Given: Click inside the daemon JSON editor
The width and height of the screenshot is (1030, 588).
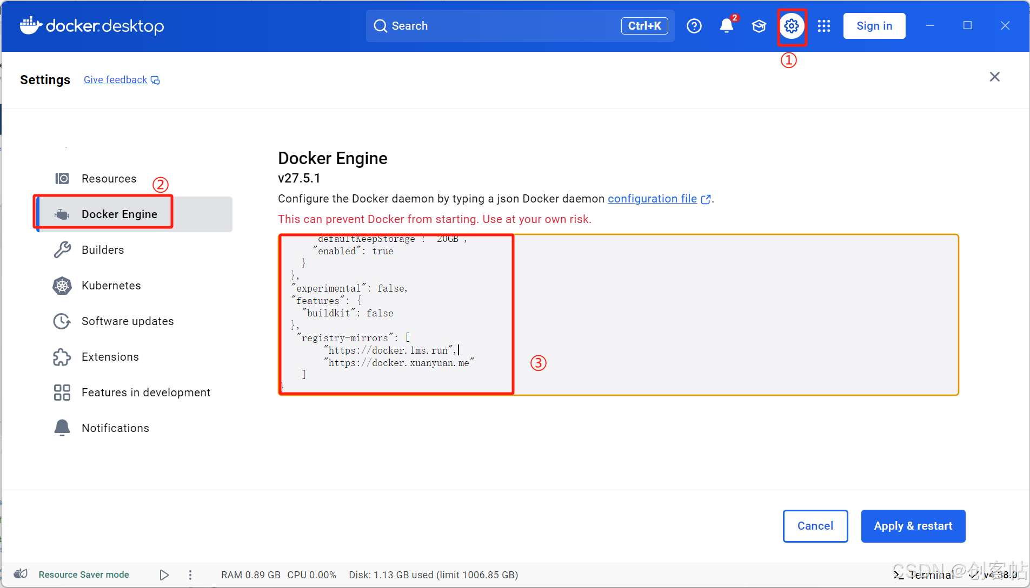Looking at the screenshot, I should click(619, 315).
